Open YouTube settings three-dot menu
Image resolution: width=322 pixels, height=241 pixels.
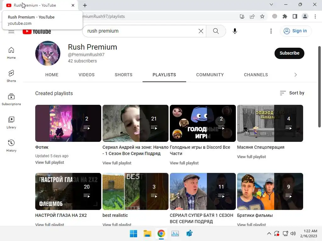[271, 31]
